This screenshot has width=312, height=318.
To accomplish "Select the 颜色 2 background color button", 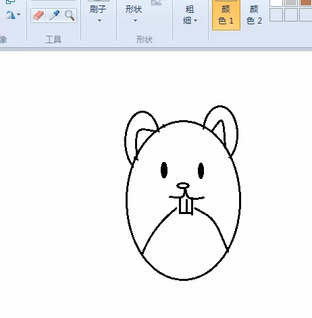I will point(254,15).
